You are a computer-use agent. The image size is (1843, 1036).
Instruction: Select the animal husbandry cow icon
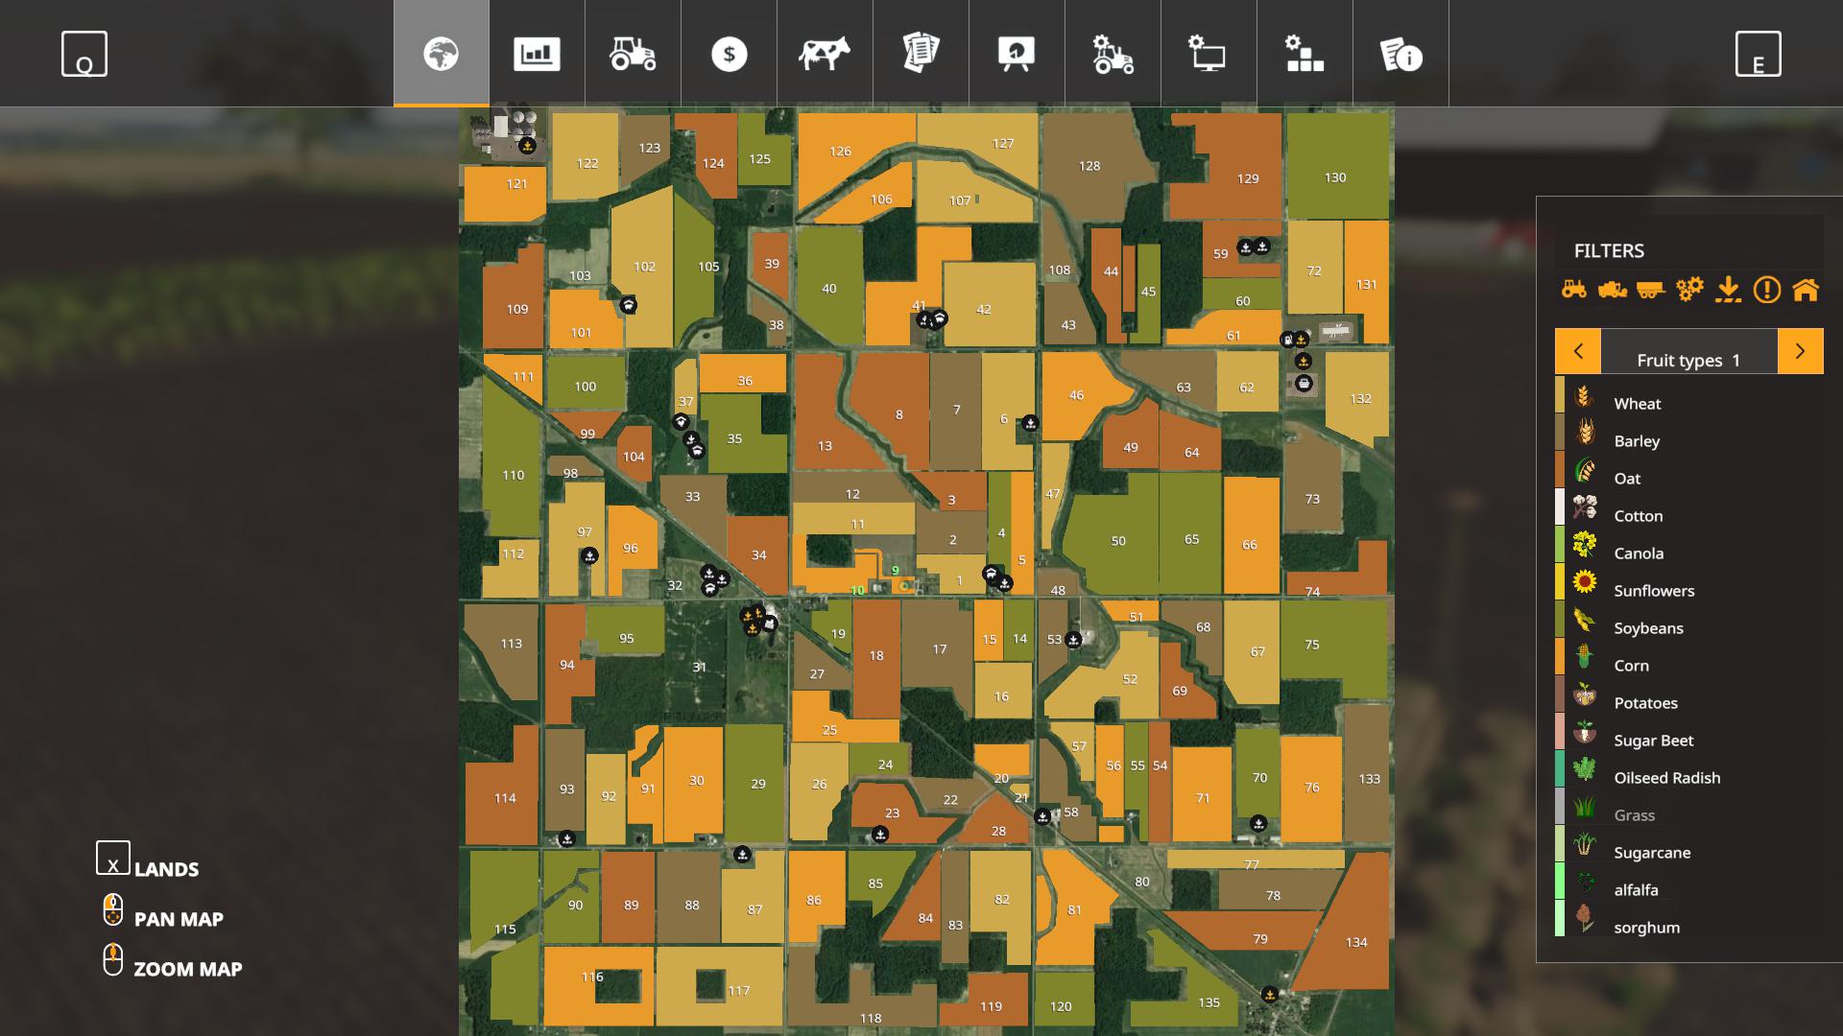(823, 53)
